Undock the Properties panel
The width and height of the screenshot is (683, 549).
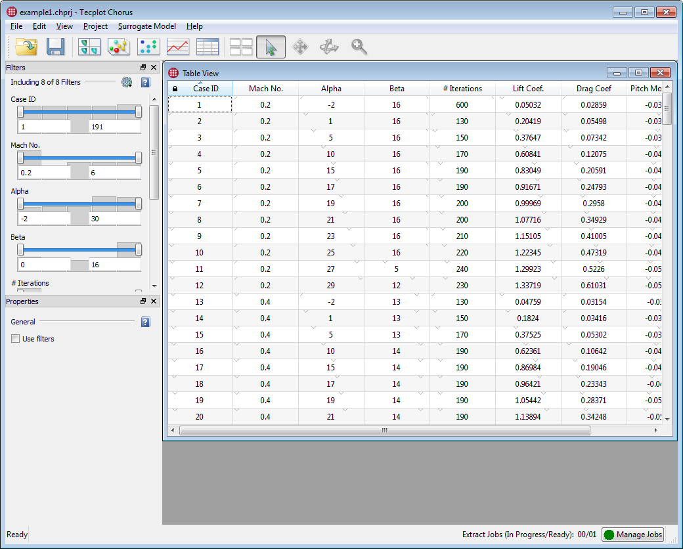pos(143,301)
